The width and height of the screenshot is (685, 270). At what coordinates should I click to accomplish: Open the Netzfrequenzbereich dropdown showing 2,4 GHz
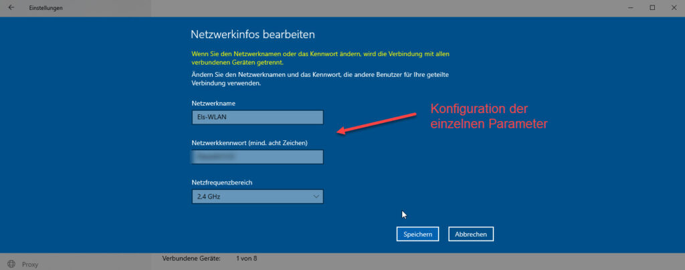tap(258, 196)
